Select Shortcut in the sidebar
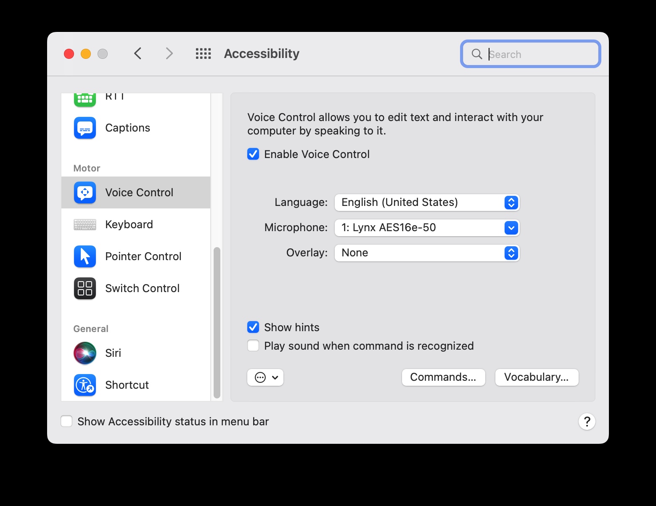Image resolution: width=656 pixels, height=506 pixels. coord(136,385)
